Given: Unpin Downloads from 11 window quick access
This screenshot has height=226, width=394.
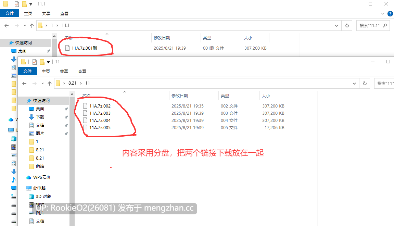Looking at the screenshot, I should pyautogui.click(x=66, y=117).
